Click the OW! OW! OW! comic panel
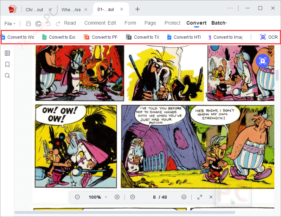This screenshot has height=217, width=281. (x=76, y=146)
